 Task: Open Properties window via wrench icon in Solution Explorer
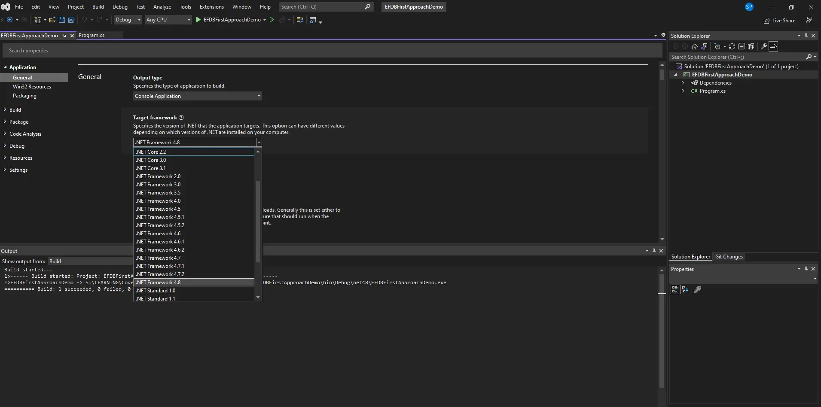coord(765,47)
